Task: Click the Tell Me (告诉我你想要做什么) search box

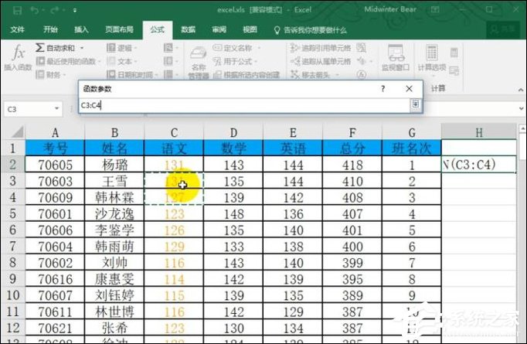Action: click(x=311, y=30)
